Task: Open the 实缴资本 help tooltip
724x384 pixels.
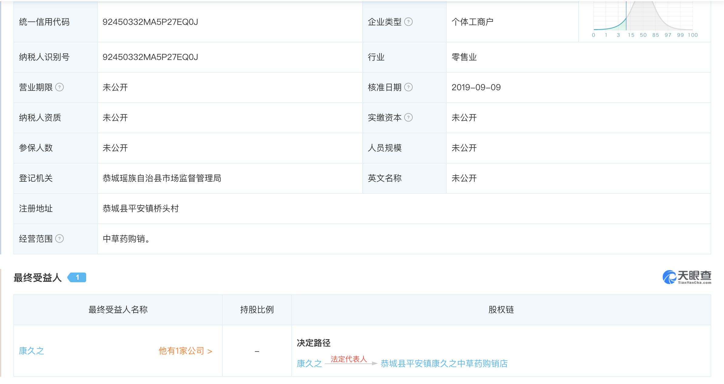Action: point(409,118)
